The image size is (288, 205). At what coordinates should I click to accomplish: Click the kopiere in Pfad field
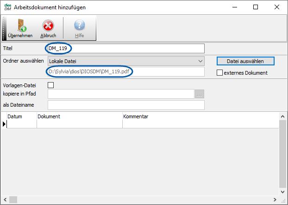point(120,94)
